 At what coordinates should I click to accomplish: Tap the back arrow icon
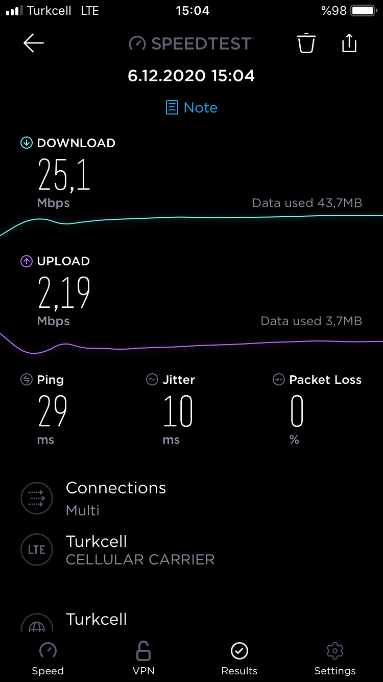pyautogui.click(x=34, y=43)
